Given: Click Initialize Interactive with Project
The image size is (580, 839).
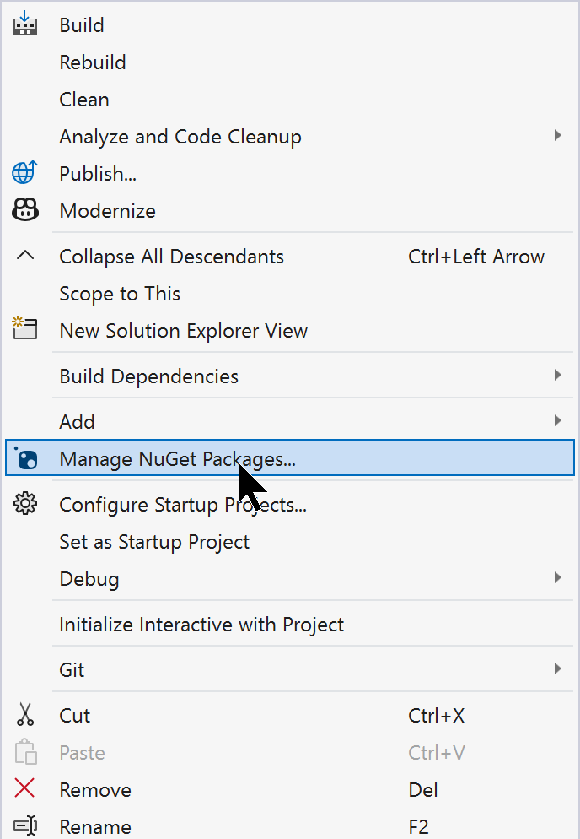Looking at the screenshot, I should [201, 625].
